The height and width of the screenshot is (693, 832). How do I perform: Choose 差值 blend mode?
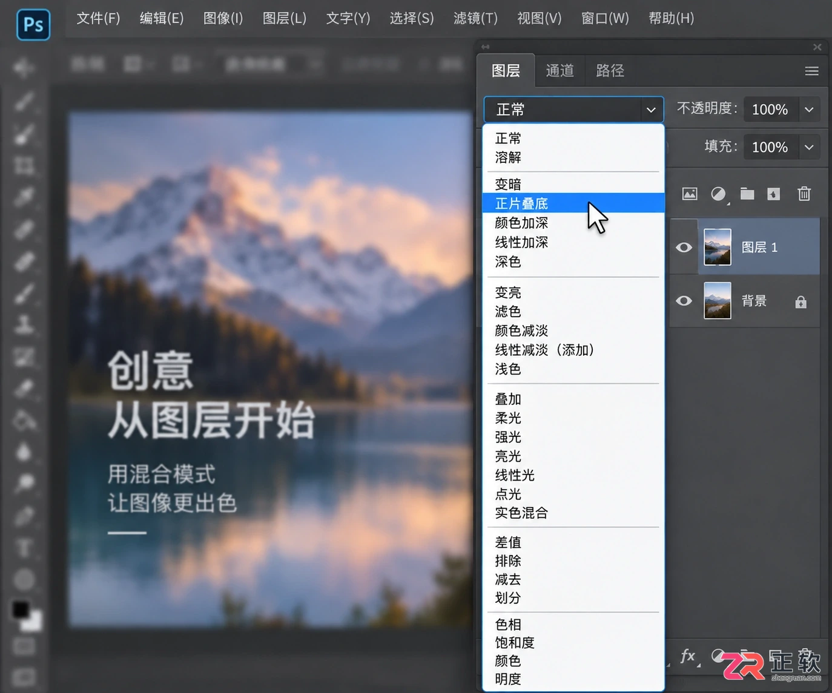tap(573, 542)
